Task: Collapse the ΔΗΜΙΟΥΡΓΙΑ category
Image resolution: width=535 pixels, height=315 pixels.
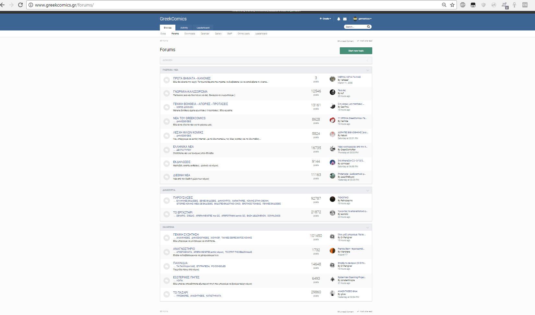Action: [x=368, y=191]
